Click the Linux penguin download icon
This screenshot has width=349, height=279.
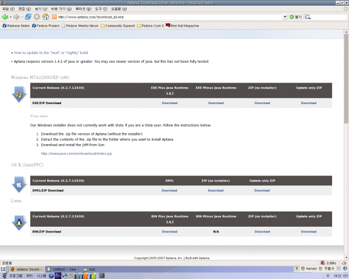click(x=19, y=223)
